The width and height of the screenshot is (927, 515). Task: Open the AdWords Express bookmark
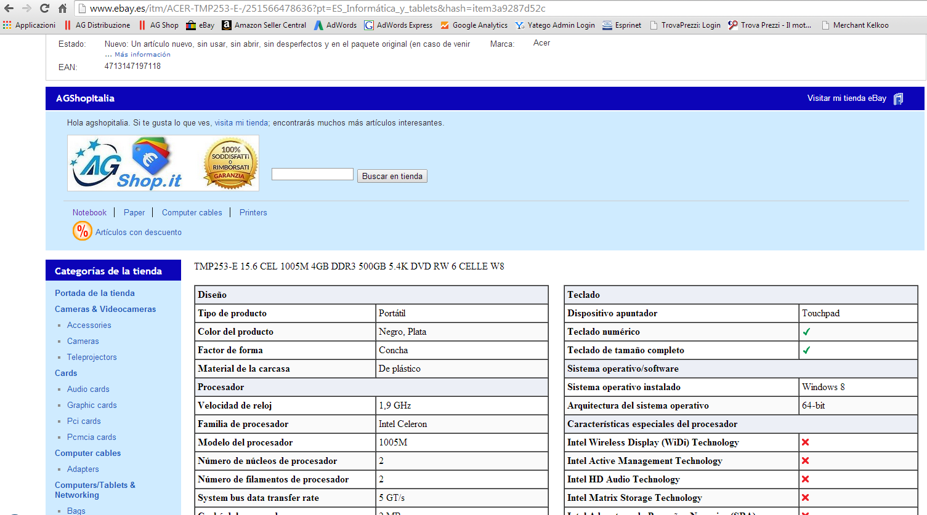(x=399, y=25)
